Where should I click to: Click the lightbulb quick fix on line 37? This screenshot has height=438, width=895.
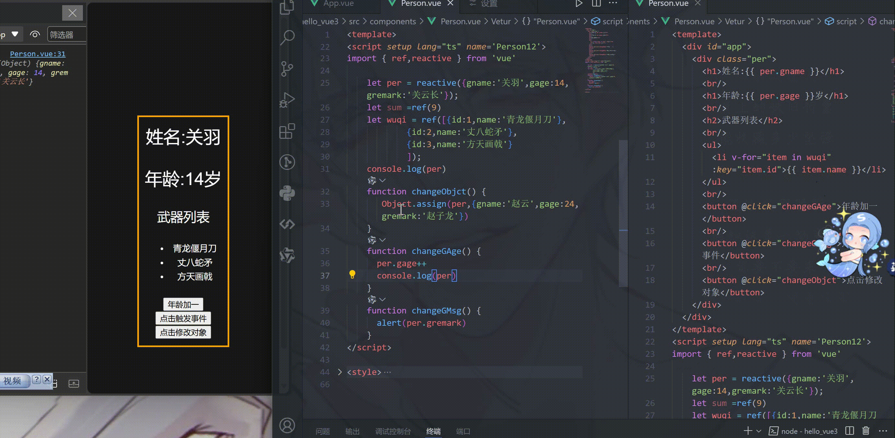pyautogui.click(x=352, y=275)
